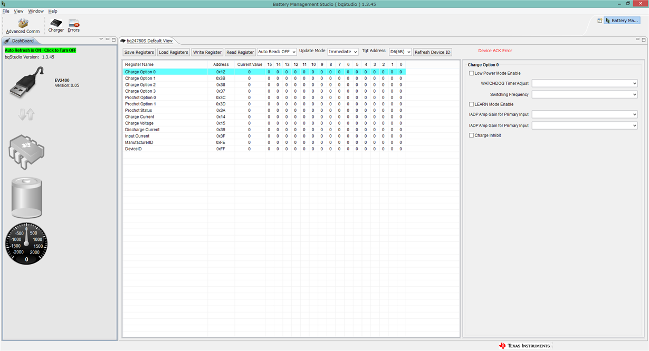Click the Current Value column header
The width and height of the screenshot is (649, 351).
[250, 64]
